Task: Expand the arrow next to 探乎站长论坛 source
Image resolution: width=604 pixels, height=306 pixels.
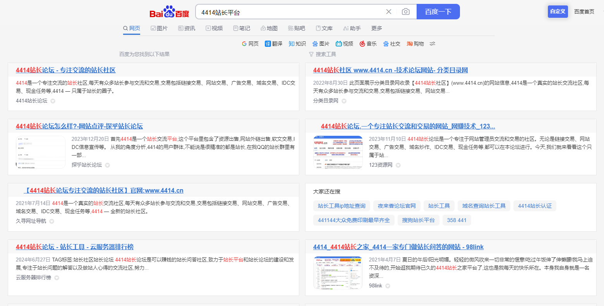Action: 108,165
